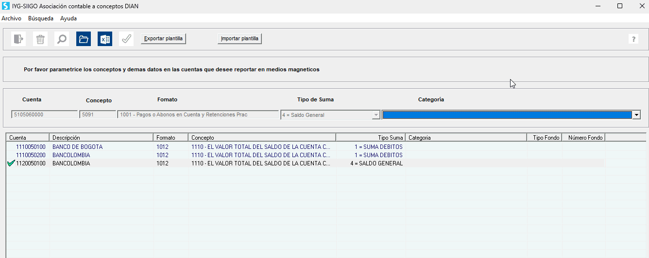
Task: Maximize the application window
Action: point(620,6)
